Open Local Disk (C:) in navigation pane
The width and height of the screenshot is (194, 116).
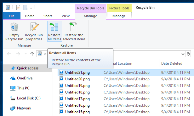[29, 98]
